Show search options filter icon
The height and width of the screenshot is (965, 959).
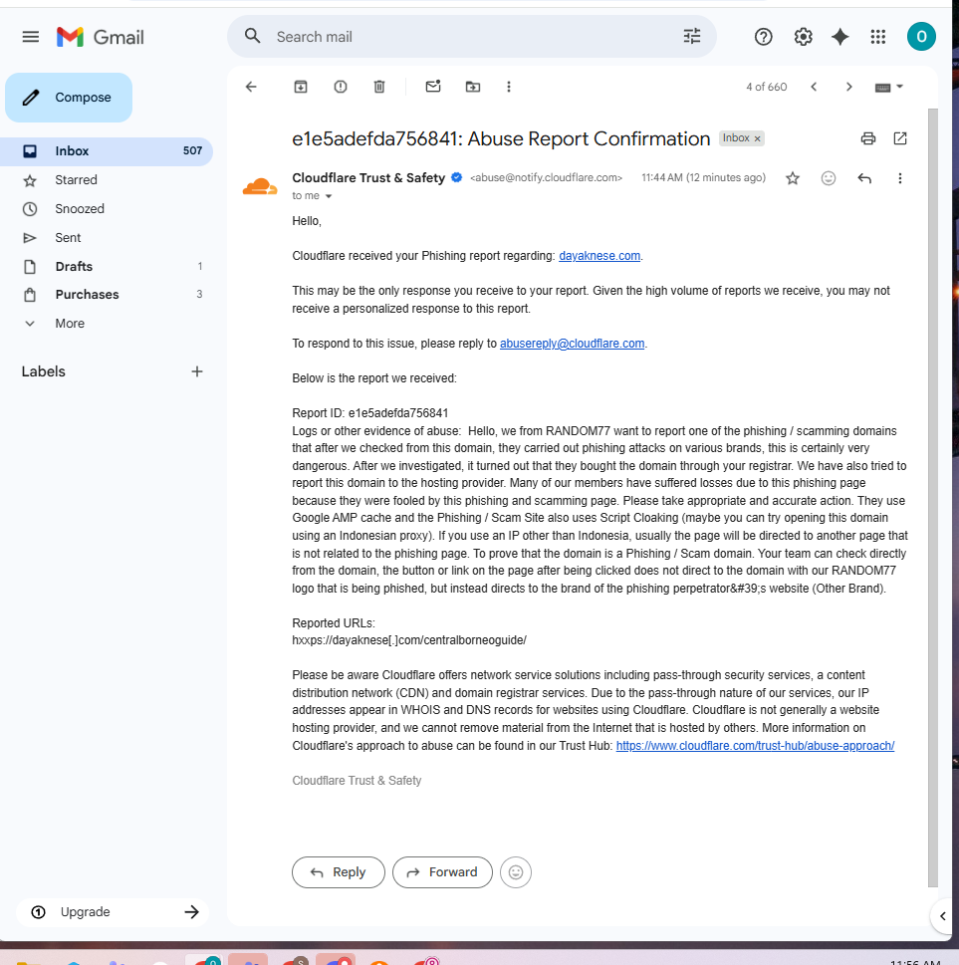692,36
